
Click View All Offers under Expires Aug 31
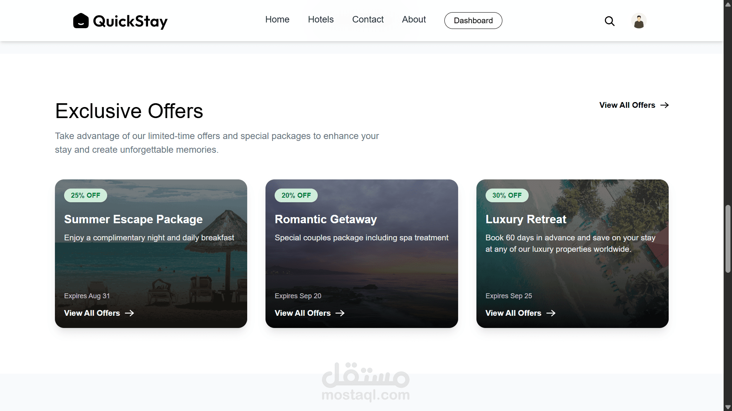click(x=92, y=313)
